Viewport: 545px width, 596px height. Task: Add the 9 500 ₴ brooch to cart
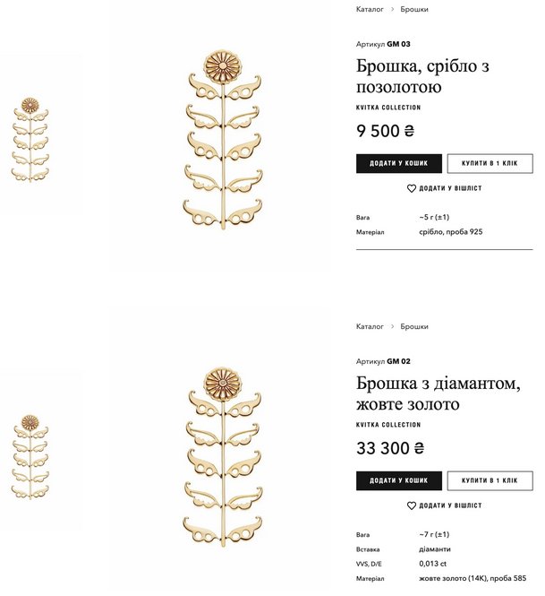coord(398,164)
